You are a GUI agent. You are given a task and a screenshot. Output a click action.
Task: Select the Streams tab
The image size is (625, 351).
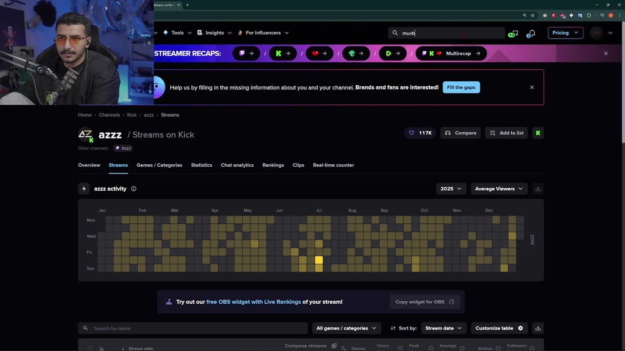[x=118, y=165]
